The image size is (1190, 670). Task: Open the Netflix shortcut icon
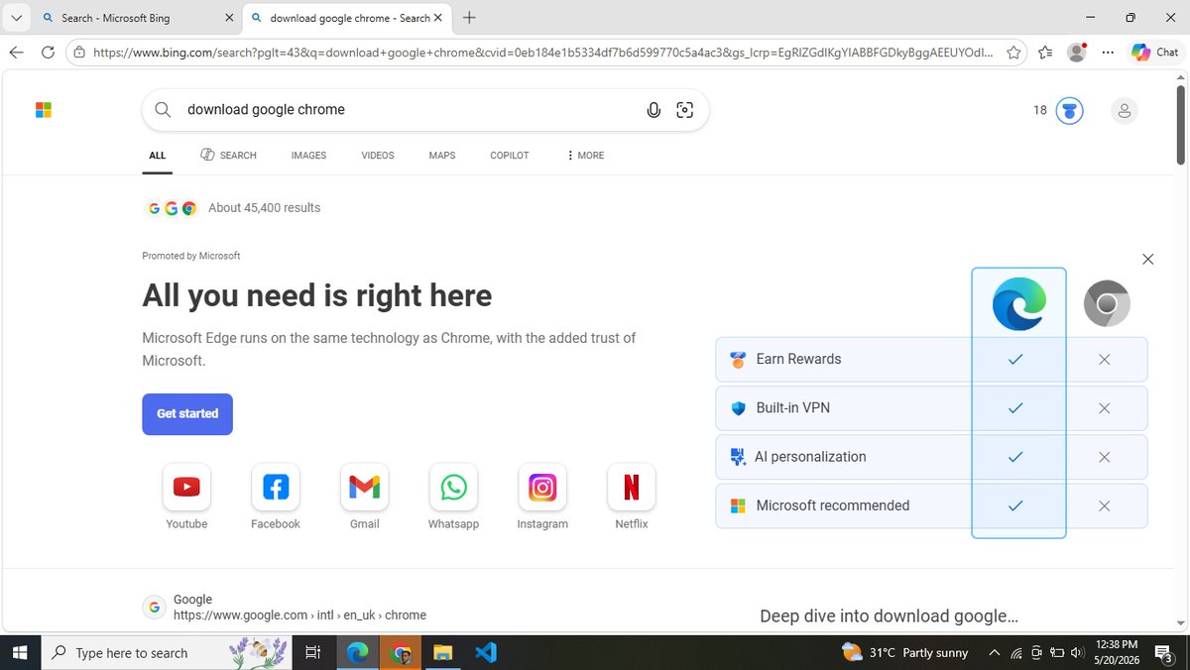click(x=632, y=487)
